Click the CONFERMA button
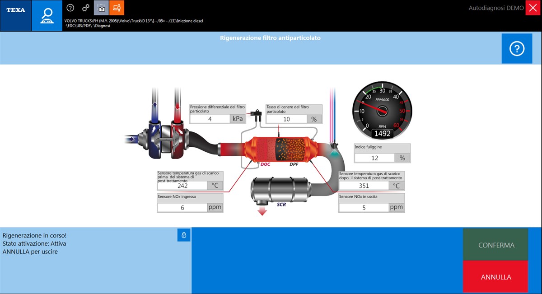This screenshot has width=542, height=294. pos(496,245)
